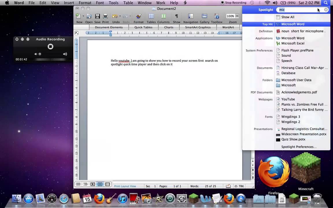Click the New document toolbar icon
This screenshot has height=208, width=333.
[x=78, y=16]
